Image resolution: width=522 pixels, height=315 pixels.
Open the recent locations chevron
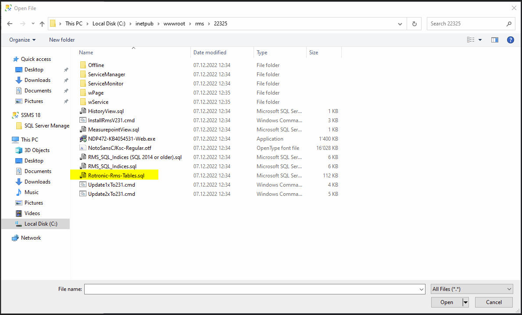pyautogui.click(x=33, y=24)
